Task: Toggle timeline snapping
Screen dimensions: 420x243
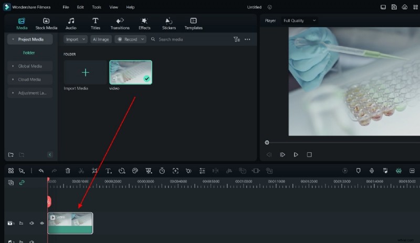Action: (x=398, y=171)
